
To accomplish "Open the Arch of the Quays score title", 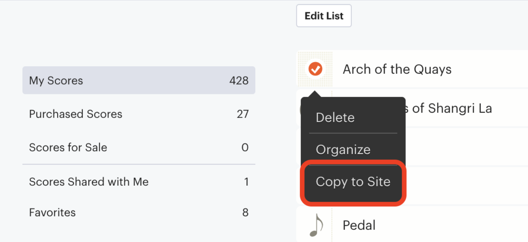I will tap(397, 69).
